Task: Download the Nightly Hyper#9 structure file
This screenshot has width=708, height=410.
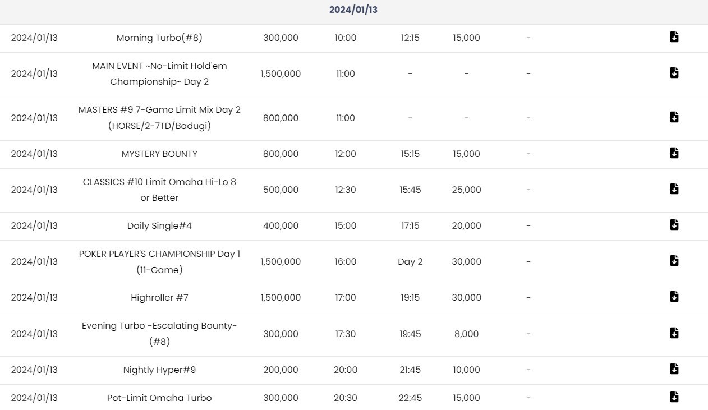Action: 674,369
